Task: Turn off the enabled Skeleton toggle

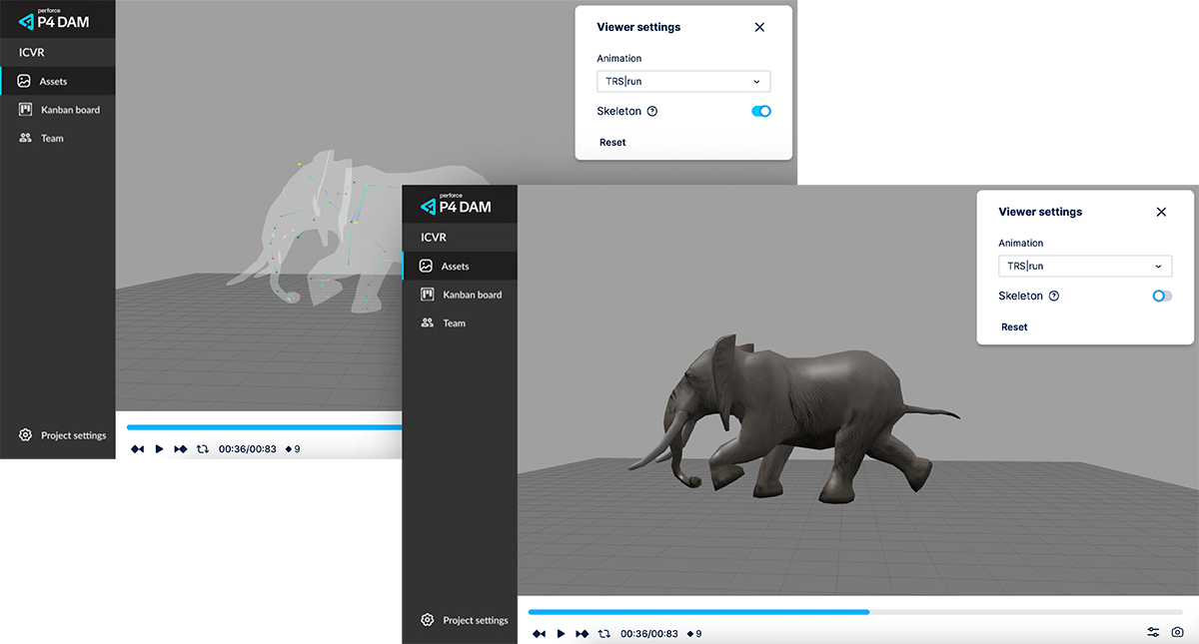Action: pos(760,112)
